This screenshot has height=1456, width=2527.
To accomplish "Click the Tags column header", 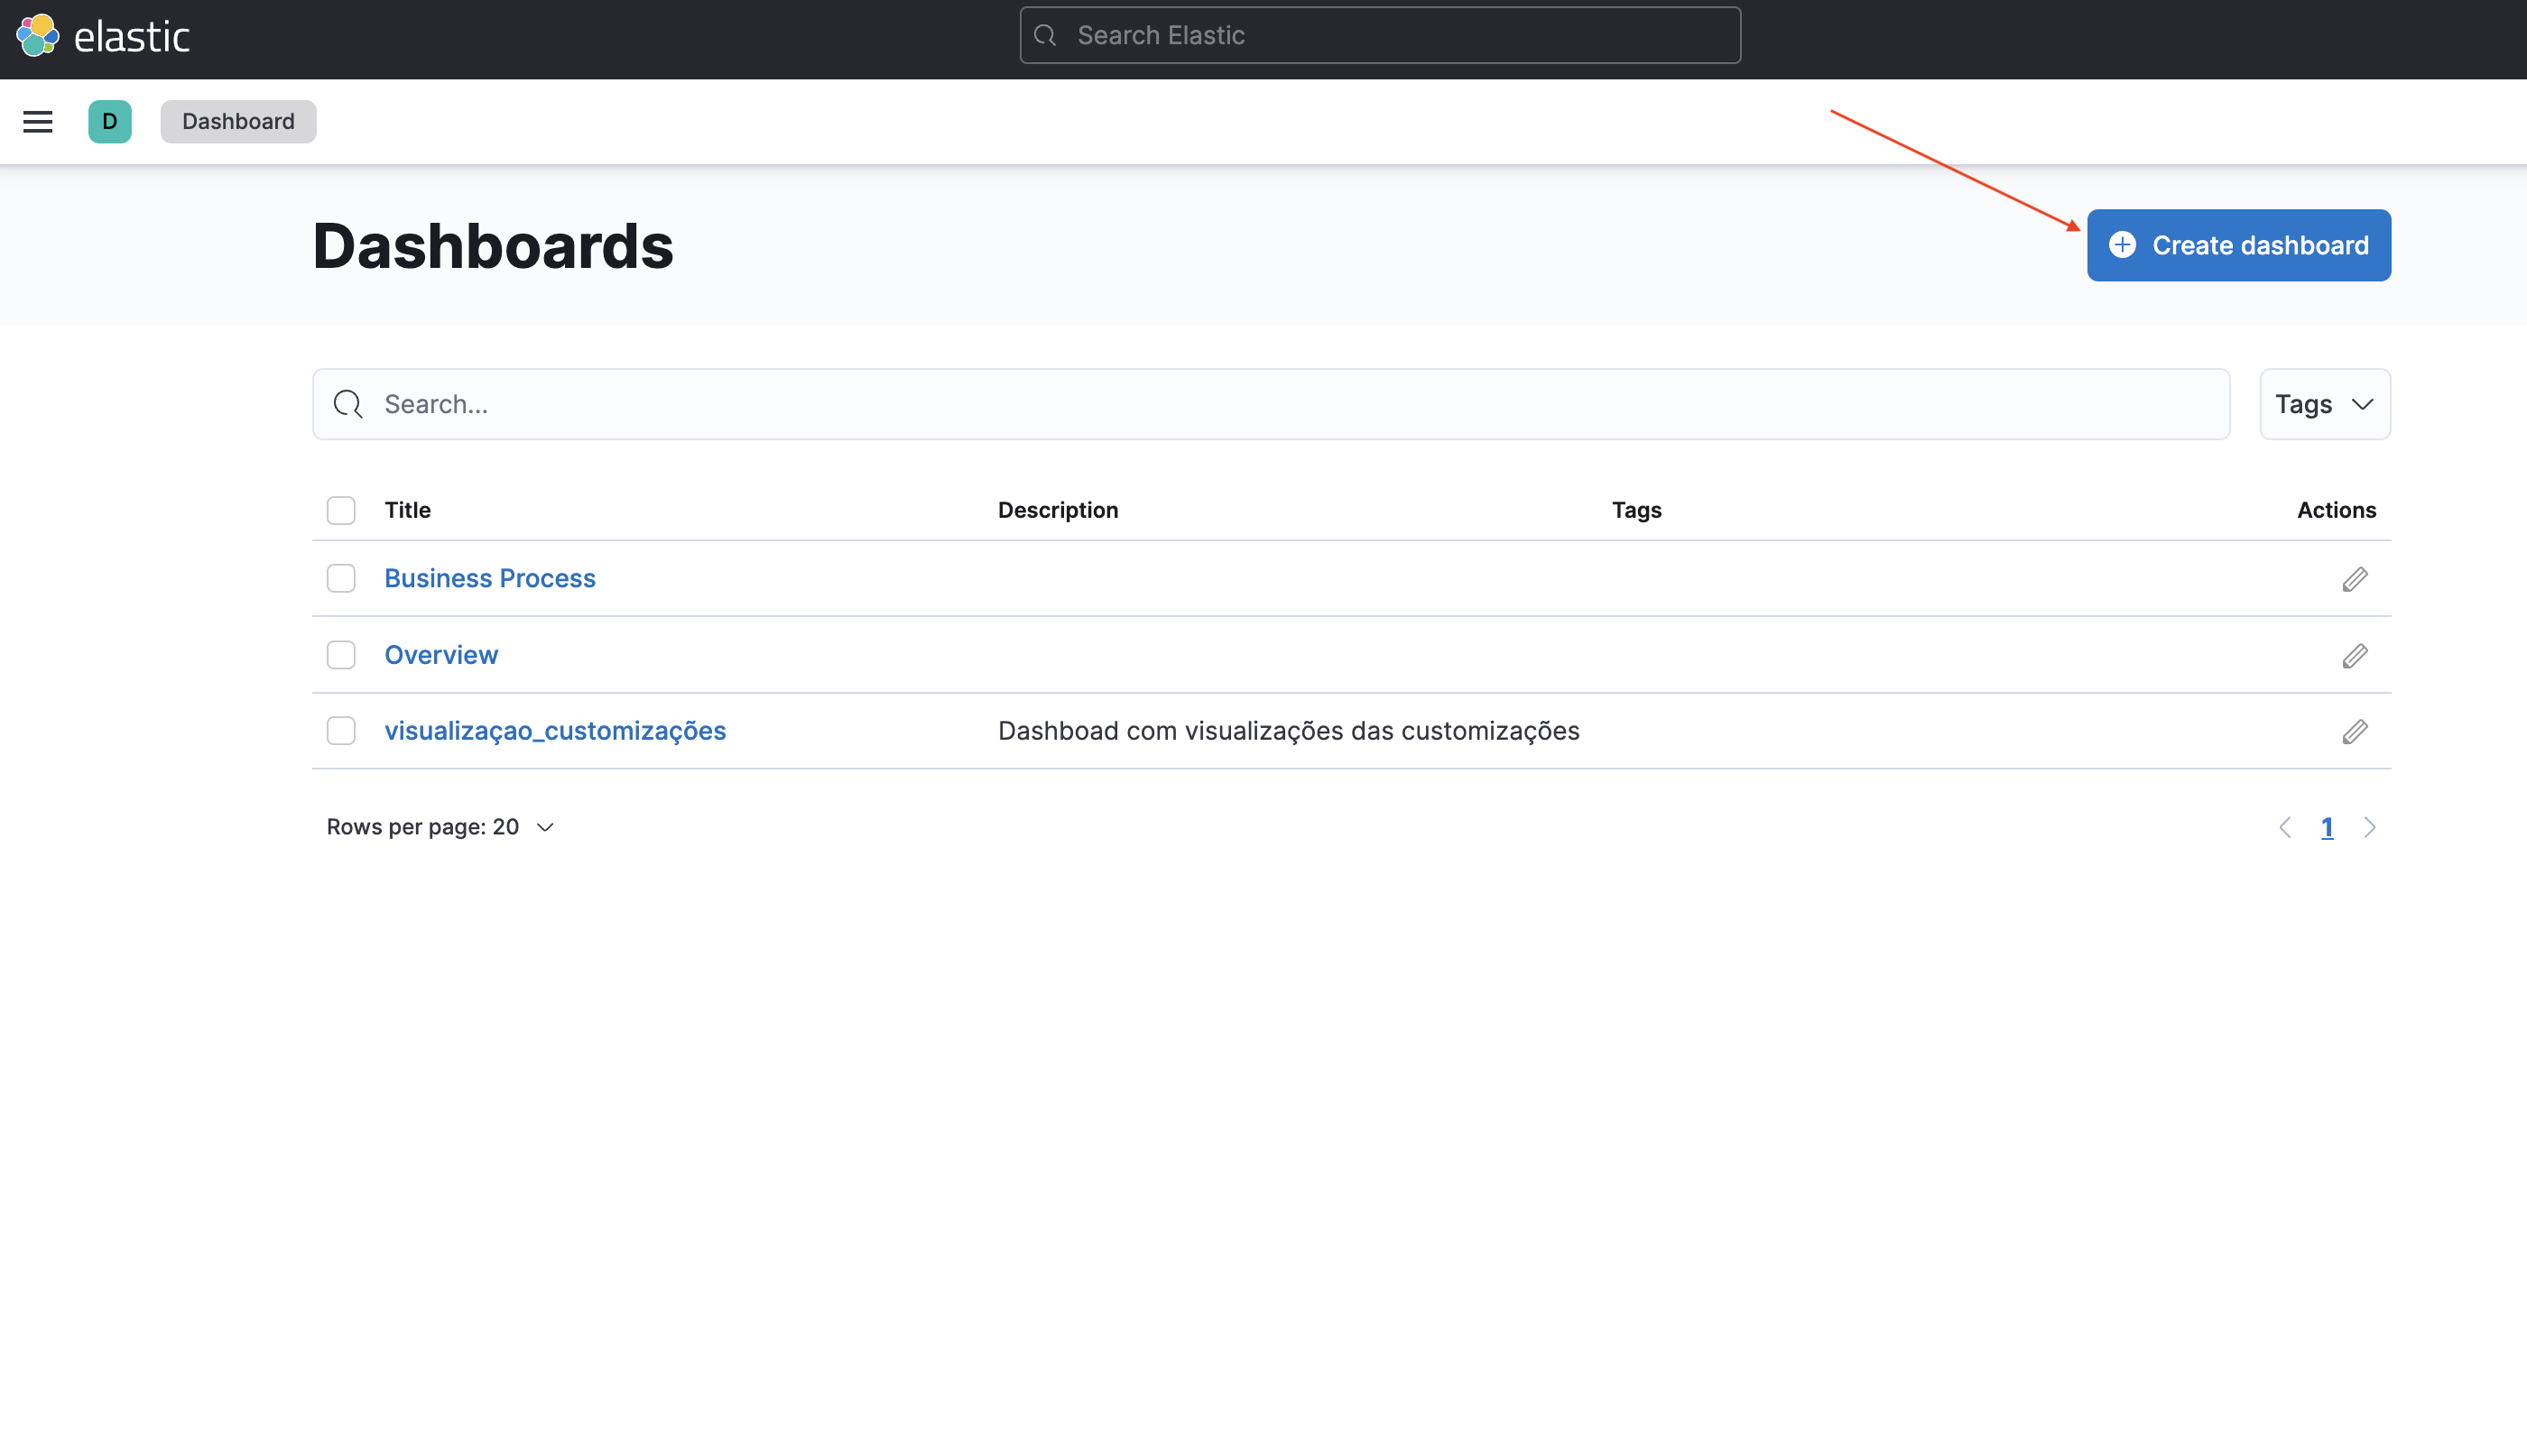I will pos(1636,510).
